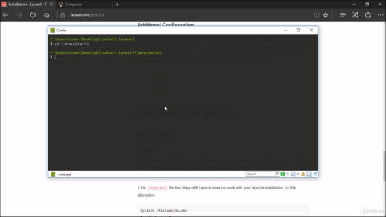Screen dimensions: 386x217
Task: Click the .htaccess code text
Action: [157, 188]
